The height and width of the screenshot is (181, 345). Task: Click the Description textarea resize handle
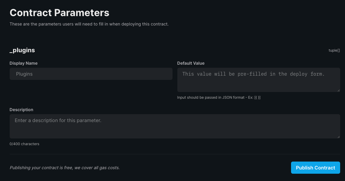click(x=339, y=137)
